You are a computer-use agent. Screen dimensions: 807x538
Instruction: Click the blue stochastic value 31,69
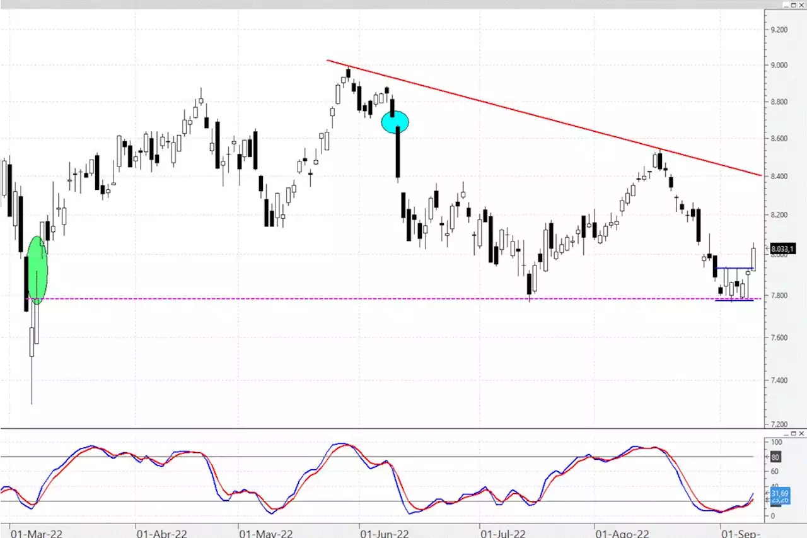click(x=779, y=492)
